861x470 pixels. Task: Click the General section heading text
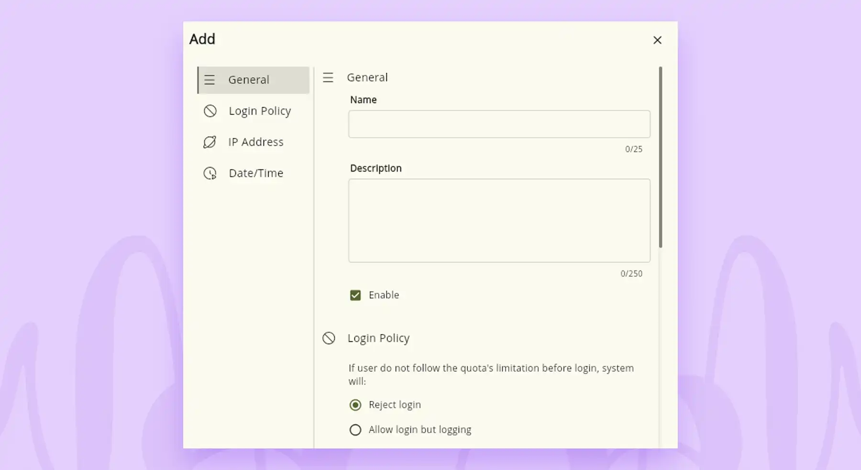coord(367,78)
